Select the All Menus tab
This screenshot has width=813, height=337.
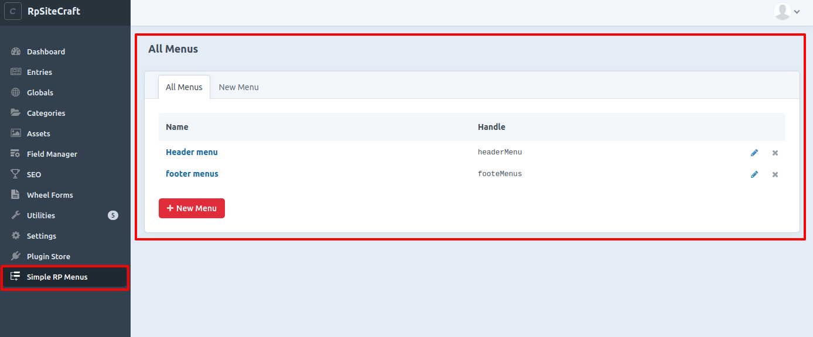click(x=184, y=87)
